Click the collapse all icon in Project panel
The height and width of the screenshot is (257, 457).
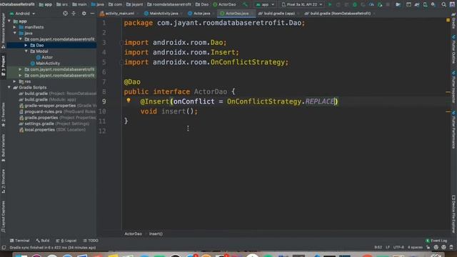pos(74,14)
